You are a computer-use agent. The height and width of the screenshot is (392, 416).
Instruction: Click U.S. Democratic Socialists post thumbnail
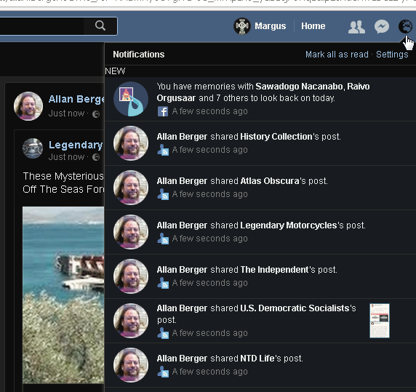pyautogui.click(x=380, y=321)
